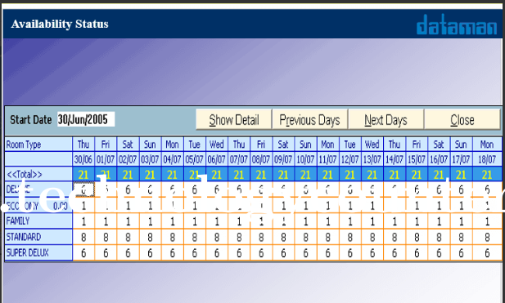This screenshot has width=505, height=303.
Task: Click the 04/07 date column header
Action: (173, 159)
